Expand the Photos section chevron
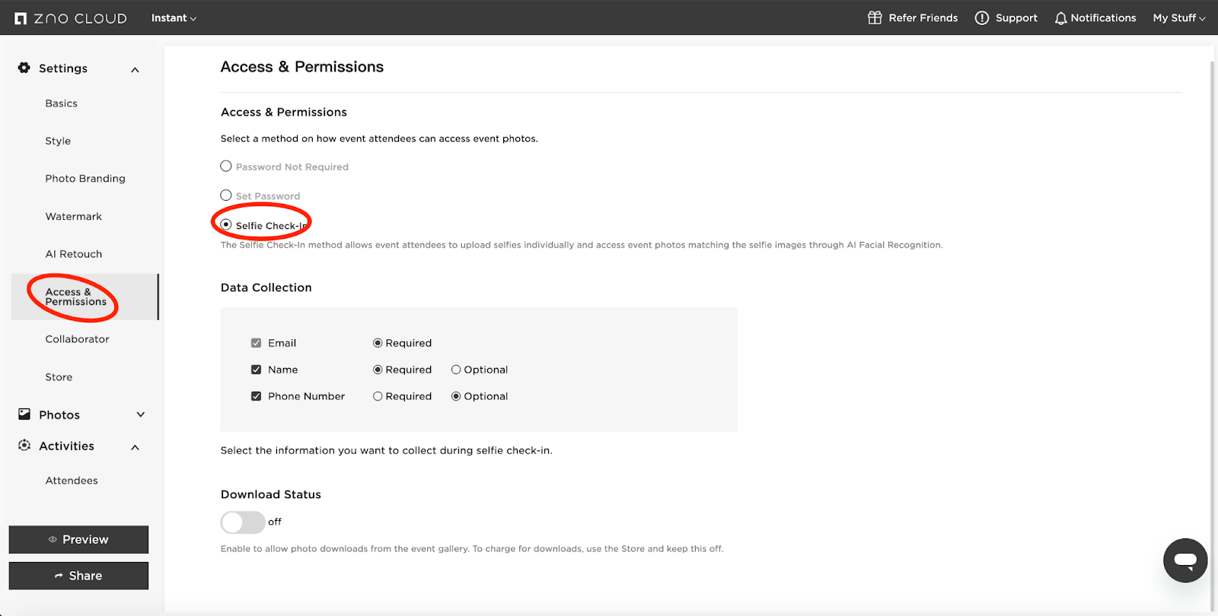The width and height of the screenshot is (1218, 616). [x=140, y=414]
